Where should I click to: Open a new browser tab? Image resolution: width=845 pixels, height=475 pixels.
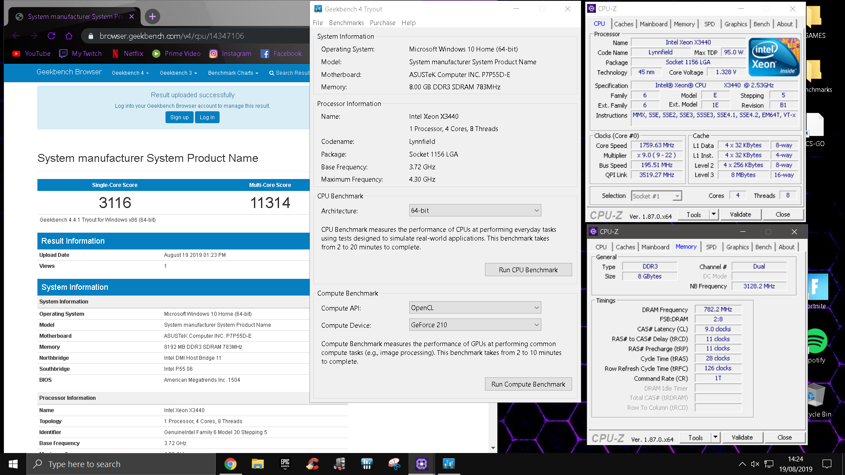[152, 17]
